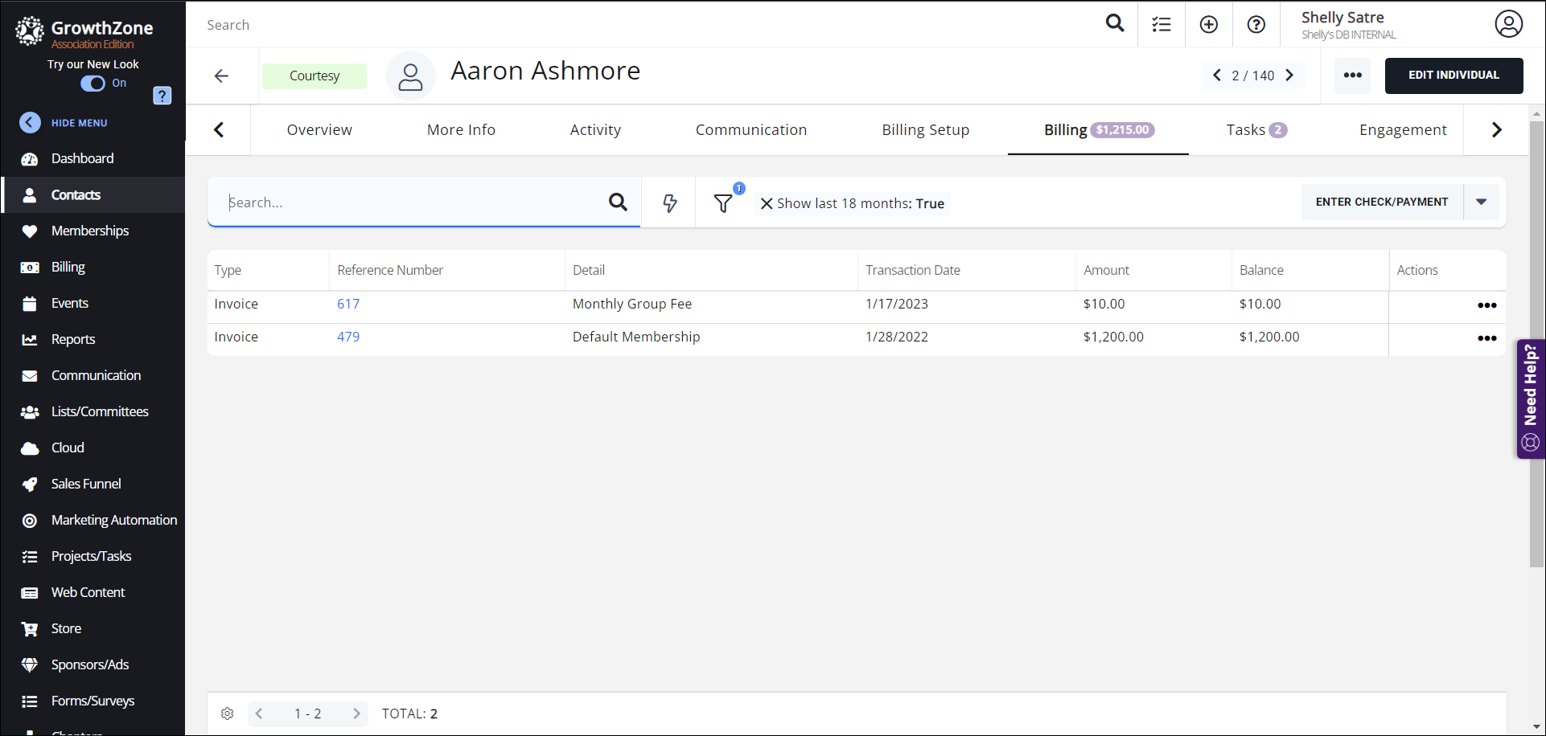Click the user profile avatar icon

1508,24
